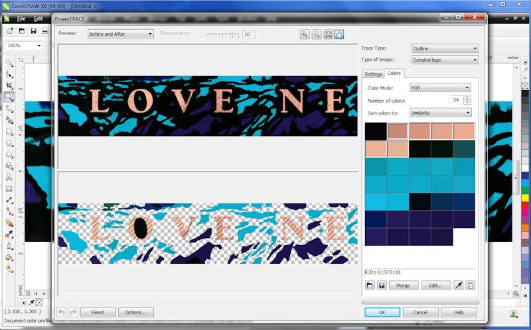
Task: Open the File menu
Action: coord(23,19)
